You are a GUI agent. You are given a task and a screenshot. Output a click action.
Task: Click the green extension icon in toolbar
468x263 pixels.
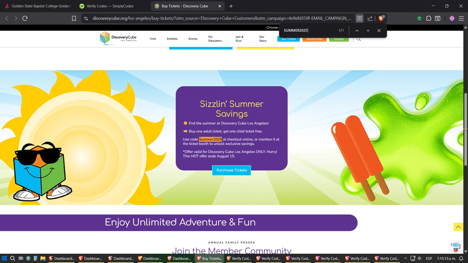[x=419, y=18]
